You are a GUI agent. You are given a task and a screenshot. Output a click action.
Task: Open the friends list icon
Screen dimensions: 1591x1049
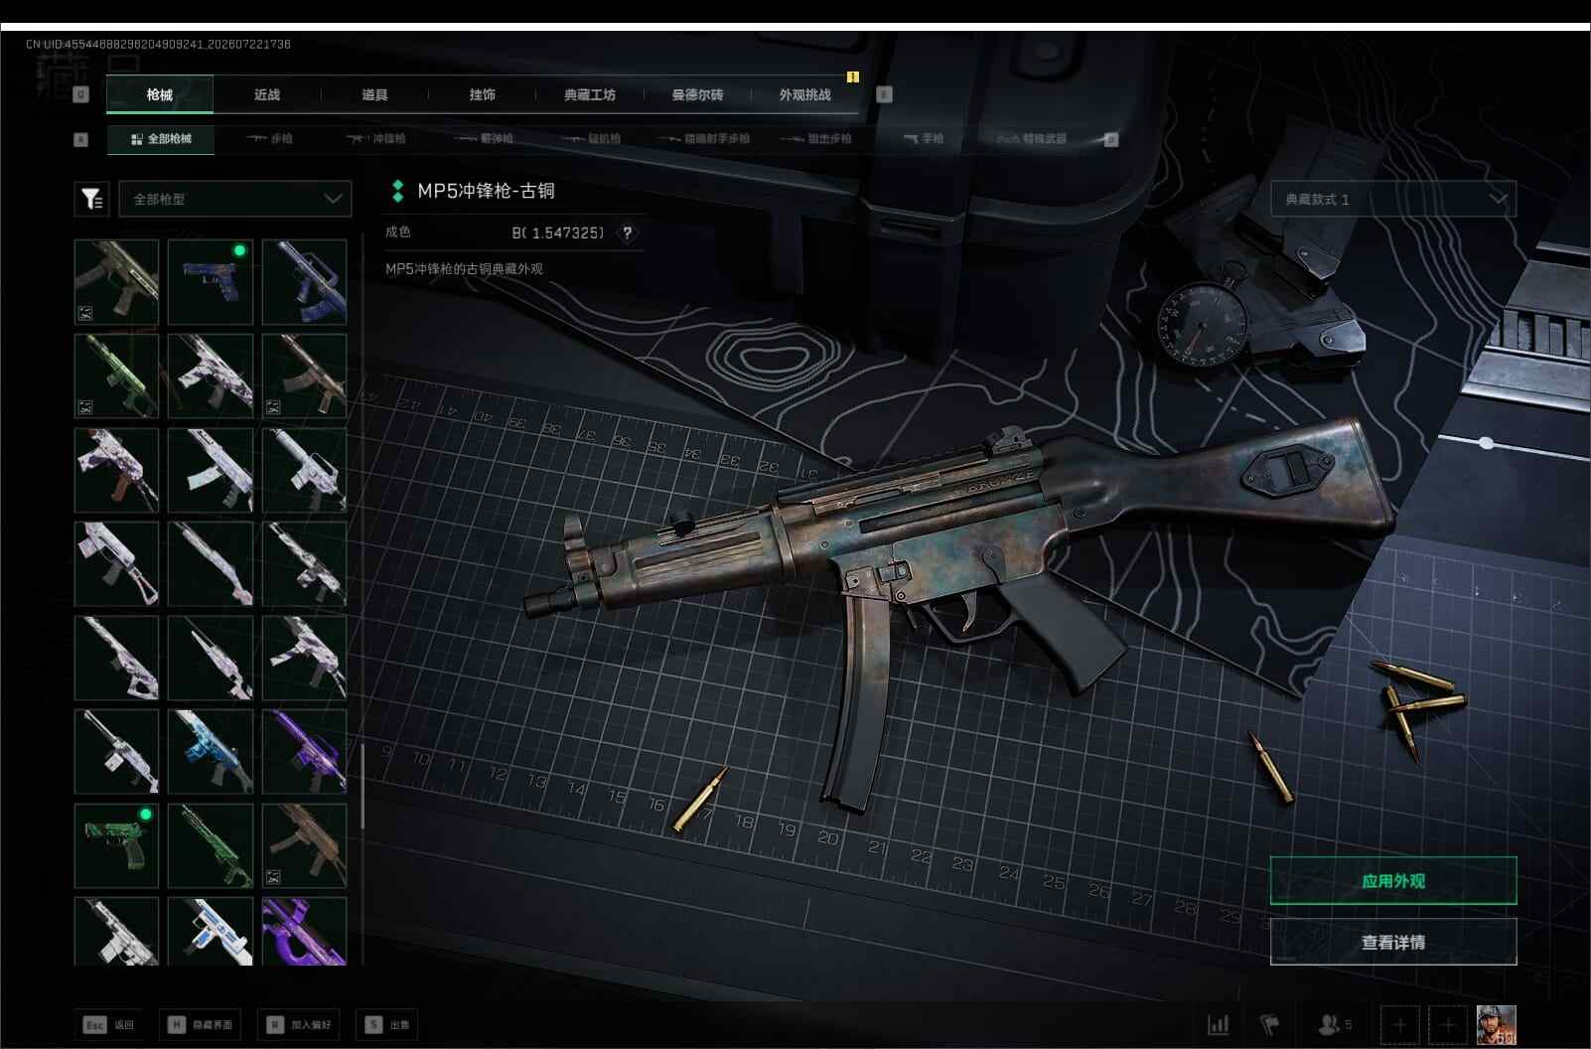1335,1024
